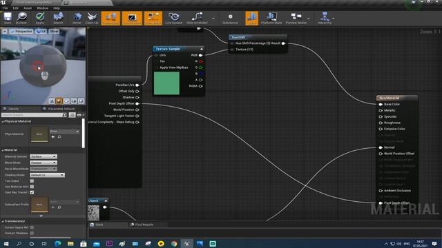This screenshot has width=442, height=248.
Task: Open the viewport options arrow menu
Action: [x=5, y=32]
